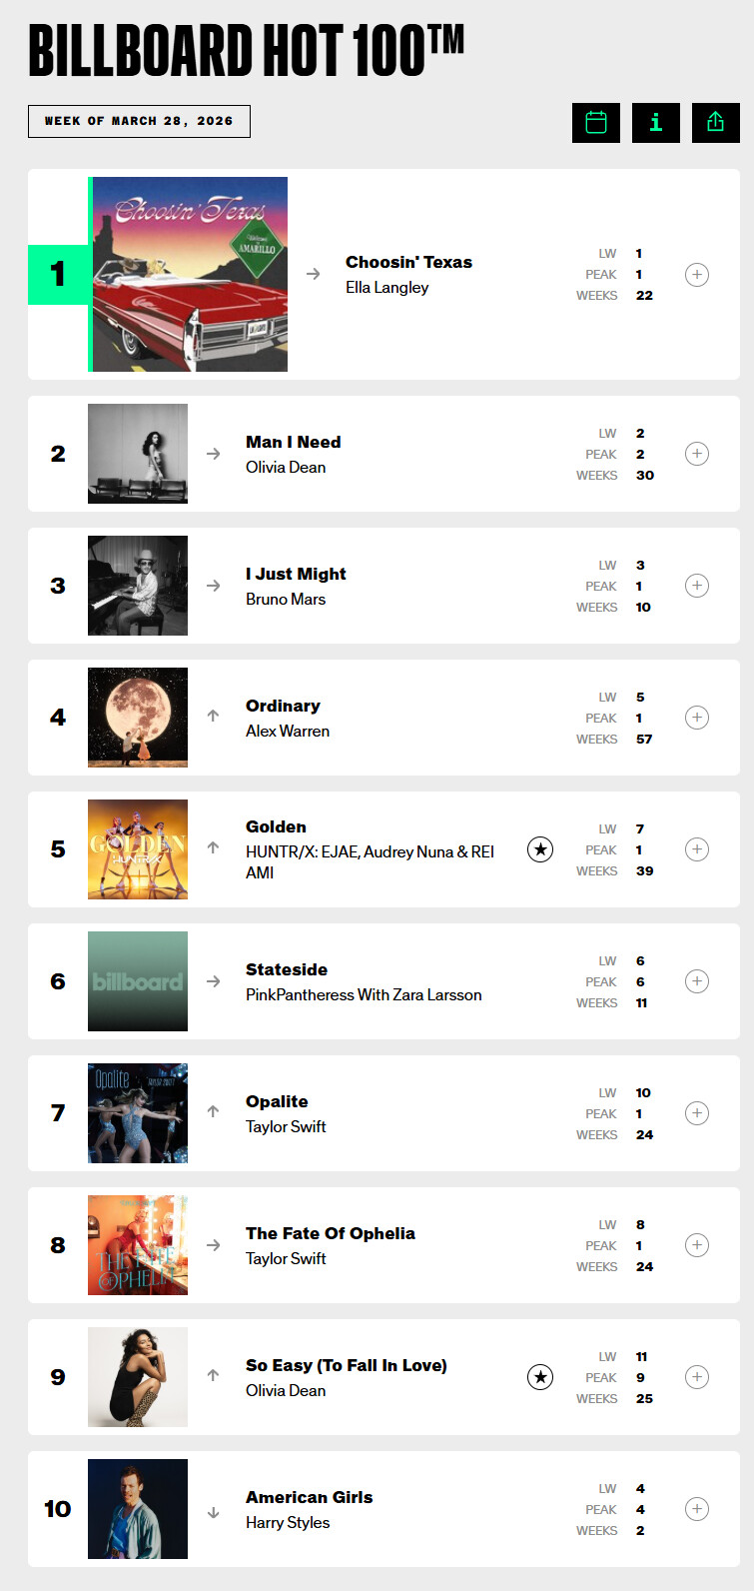Expand details for Choosin' Texas with plus
Screen dimensions: 754x1591
tap(697, 274)
